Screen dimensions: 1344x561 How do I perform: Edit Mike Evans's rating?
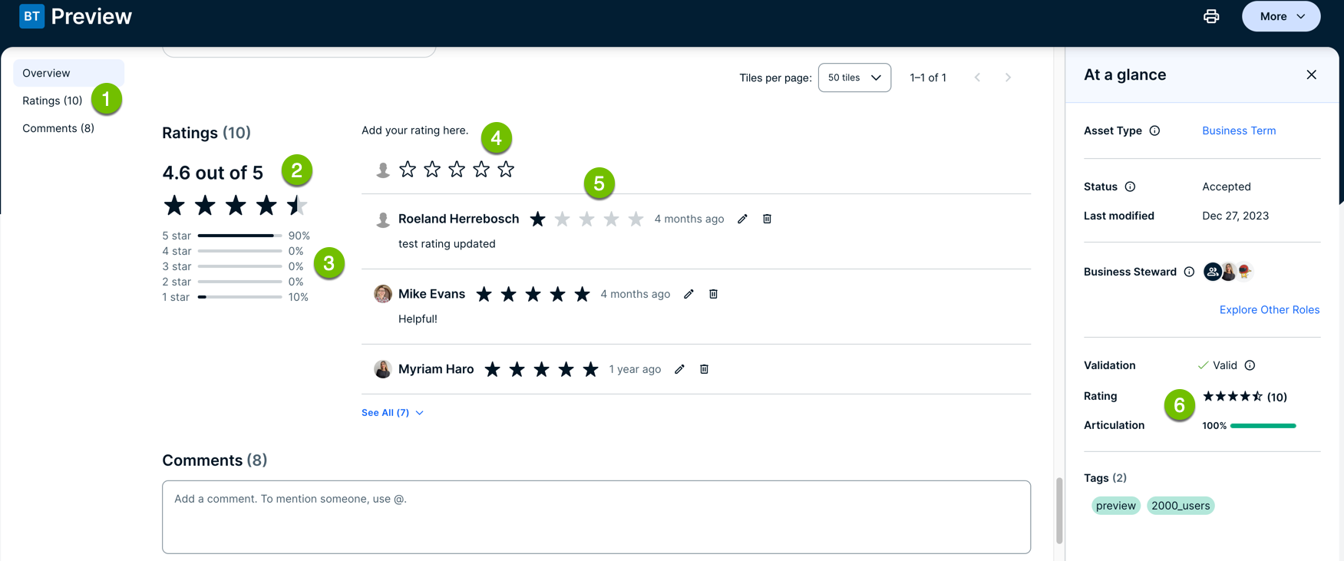tap(689, 295)
